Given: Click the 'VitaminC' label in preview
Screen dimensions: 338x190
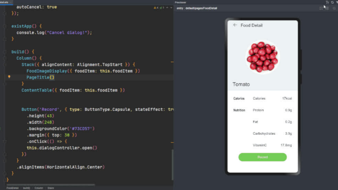Looking at the screenshot, I should point(259,145).
